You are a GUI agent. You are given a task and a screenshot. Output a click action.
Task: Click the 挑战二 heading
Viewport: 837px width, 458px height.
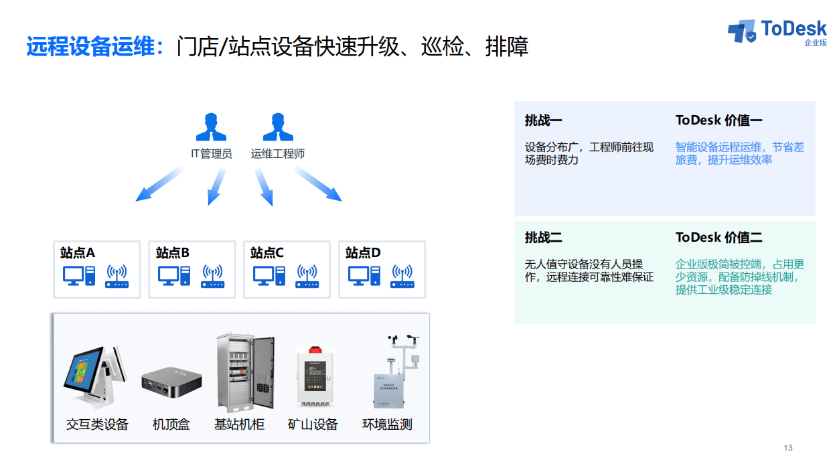tap(543, 238)
